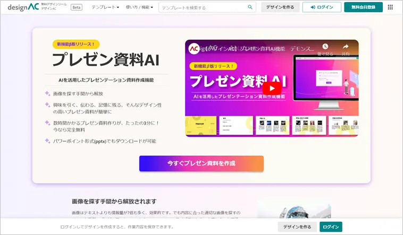This screenshot has height=235, width=403.
Task: Expand the 使い方 / 機能 dropdown menu
Action: pyautogui.click(x=139, y=7)
